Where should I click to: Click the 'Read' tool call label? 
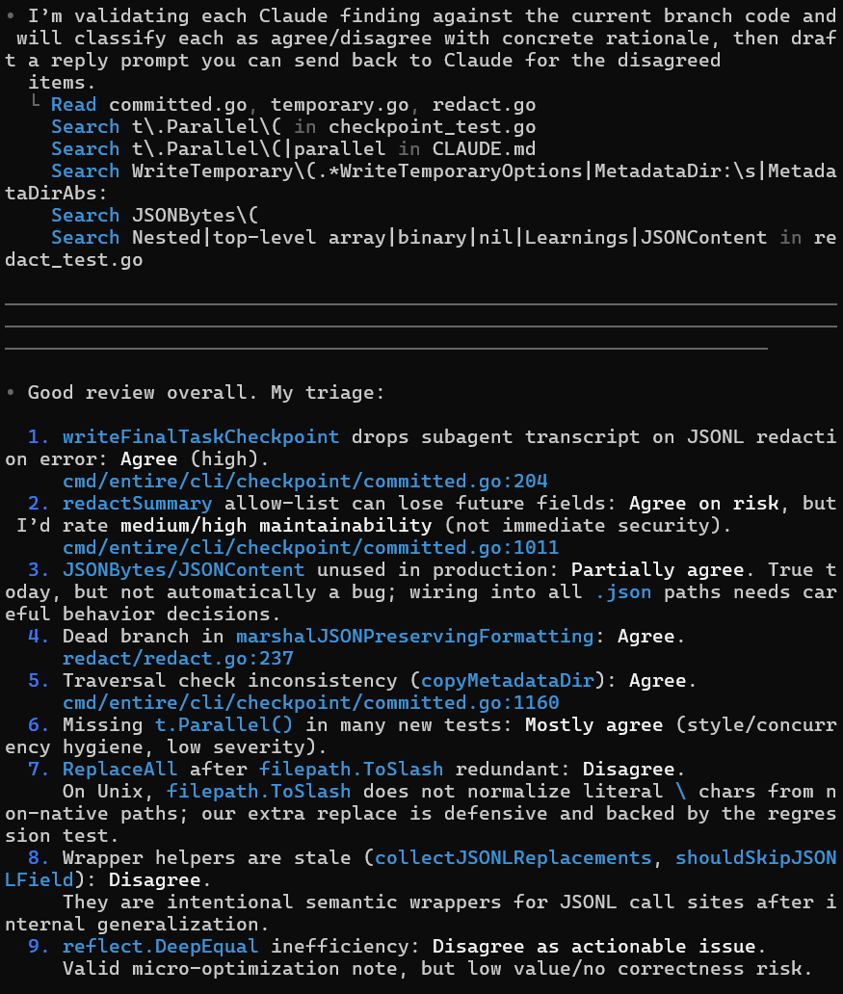[74, 105]
